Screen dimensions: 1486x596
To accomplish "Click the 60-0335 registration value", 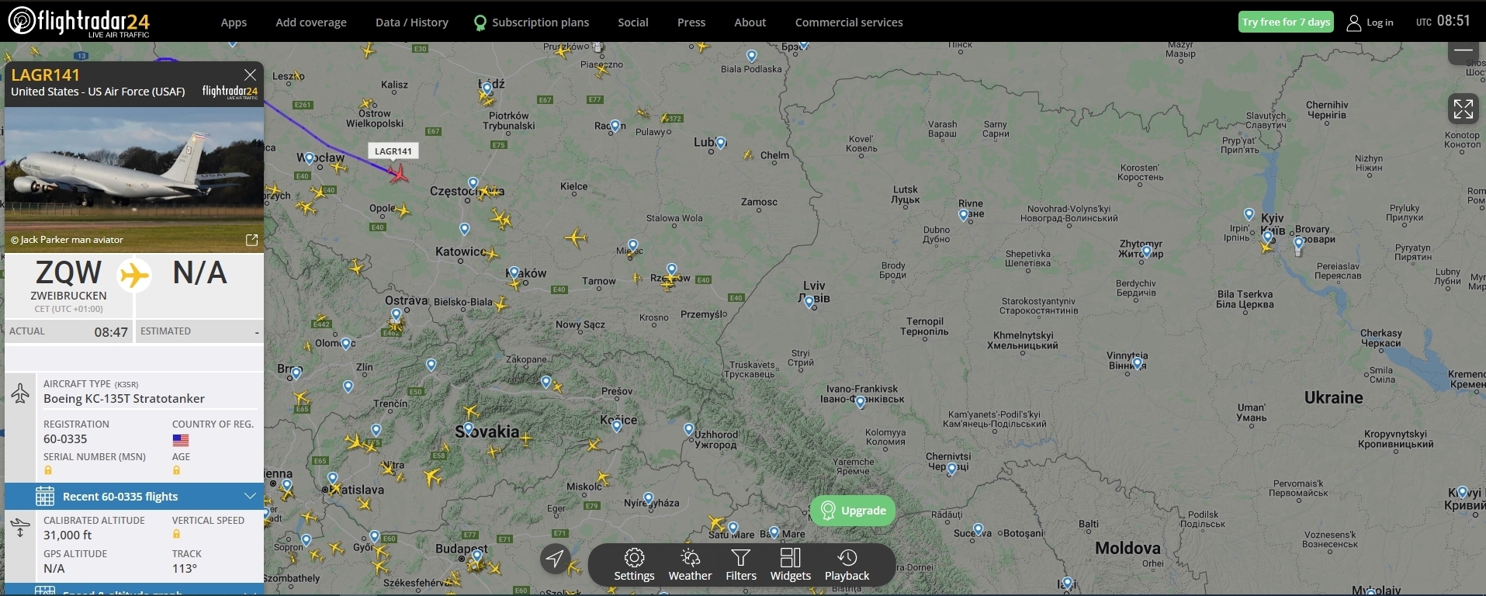I will pos(65,438).
